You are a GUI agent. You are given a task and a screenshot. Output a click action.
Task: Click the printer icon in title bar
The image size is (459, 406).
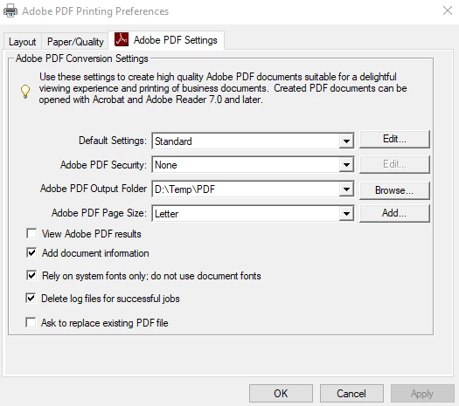point(10,10)
